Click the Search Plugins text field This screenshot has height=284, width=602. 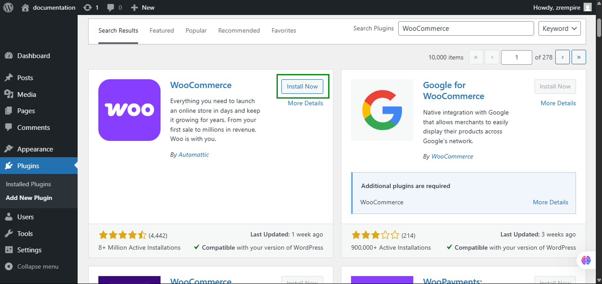click(x=466, y=29)
